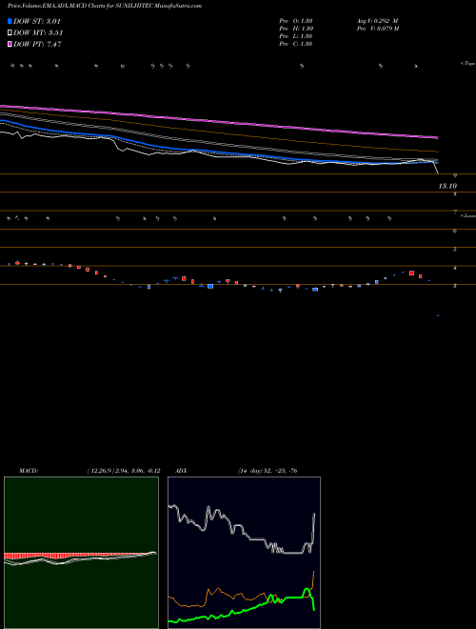
Task: Open the MACD indicator chart panel
Action: click(81, 553)
